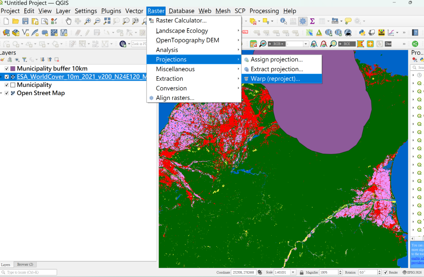
Task: Click the New Shapefile Layer icon
Action: [25, 33]
